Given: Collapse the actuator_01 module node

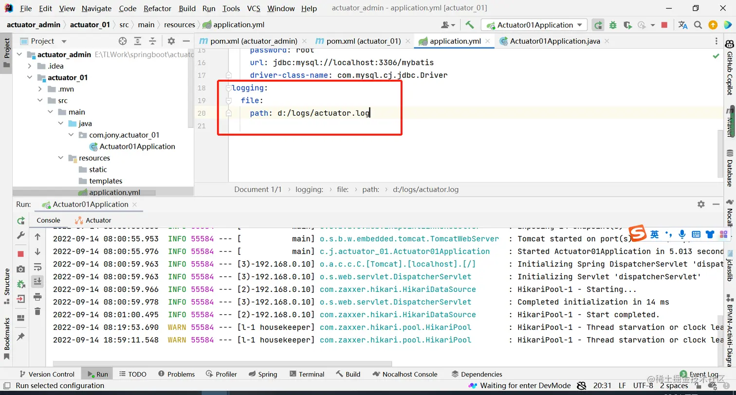Looking at the screenshot, I should (x=30, y=77).
